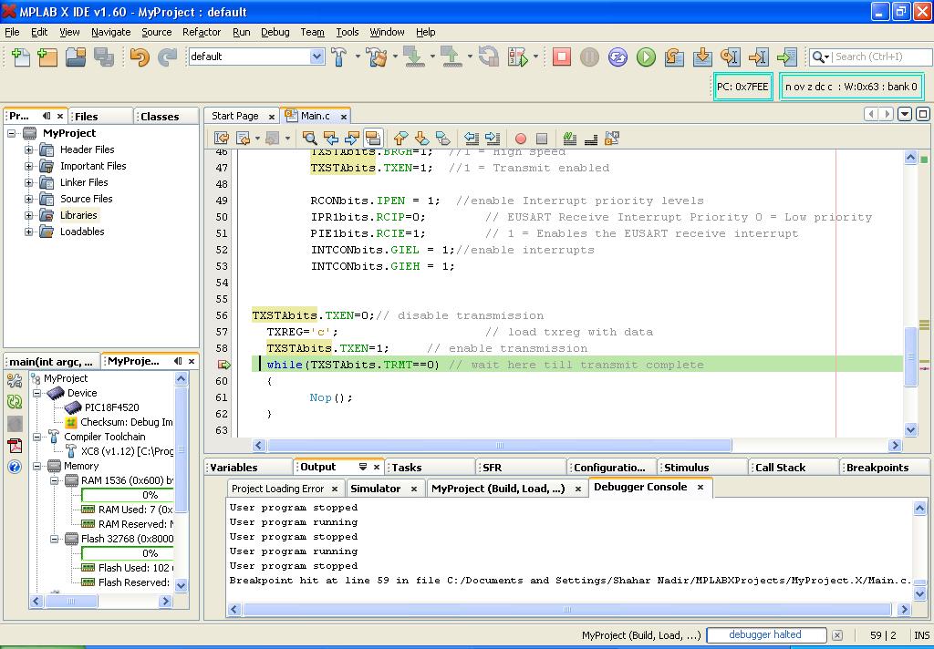934x649 pixels.
Task: Open the project configuration 'default' dropdown
Action: click(x=256, y=57)
